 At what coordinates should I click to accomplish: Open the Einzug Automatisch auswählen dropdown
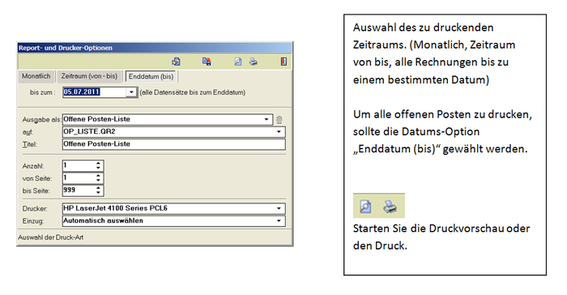(279, 220)
